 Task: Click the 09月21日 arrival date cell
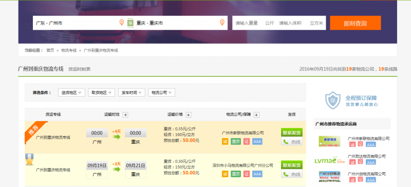click(x=136, y=165)
